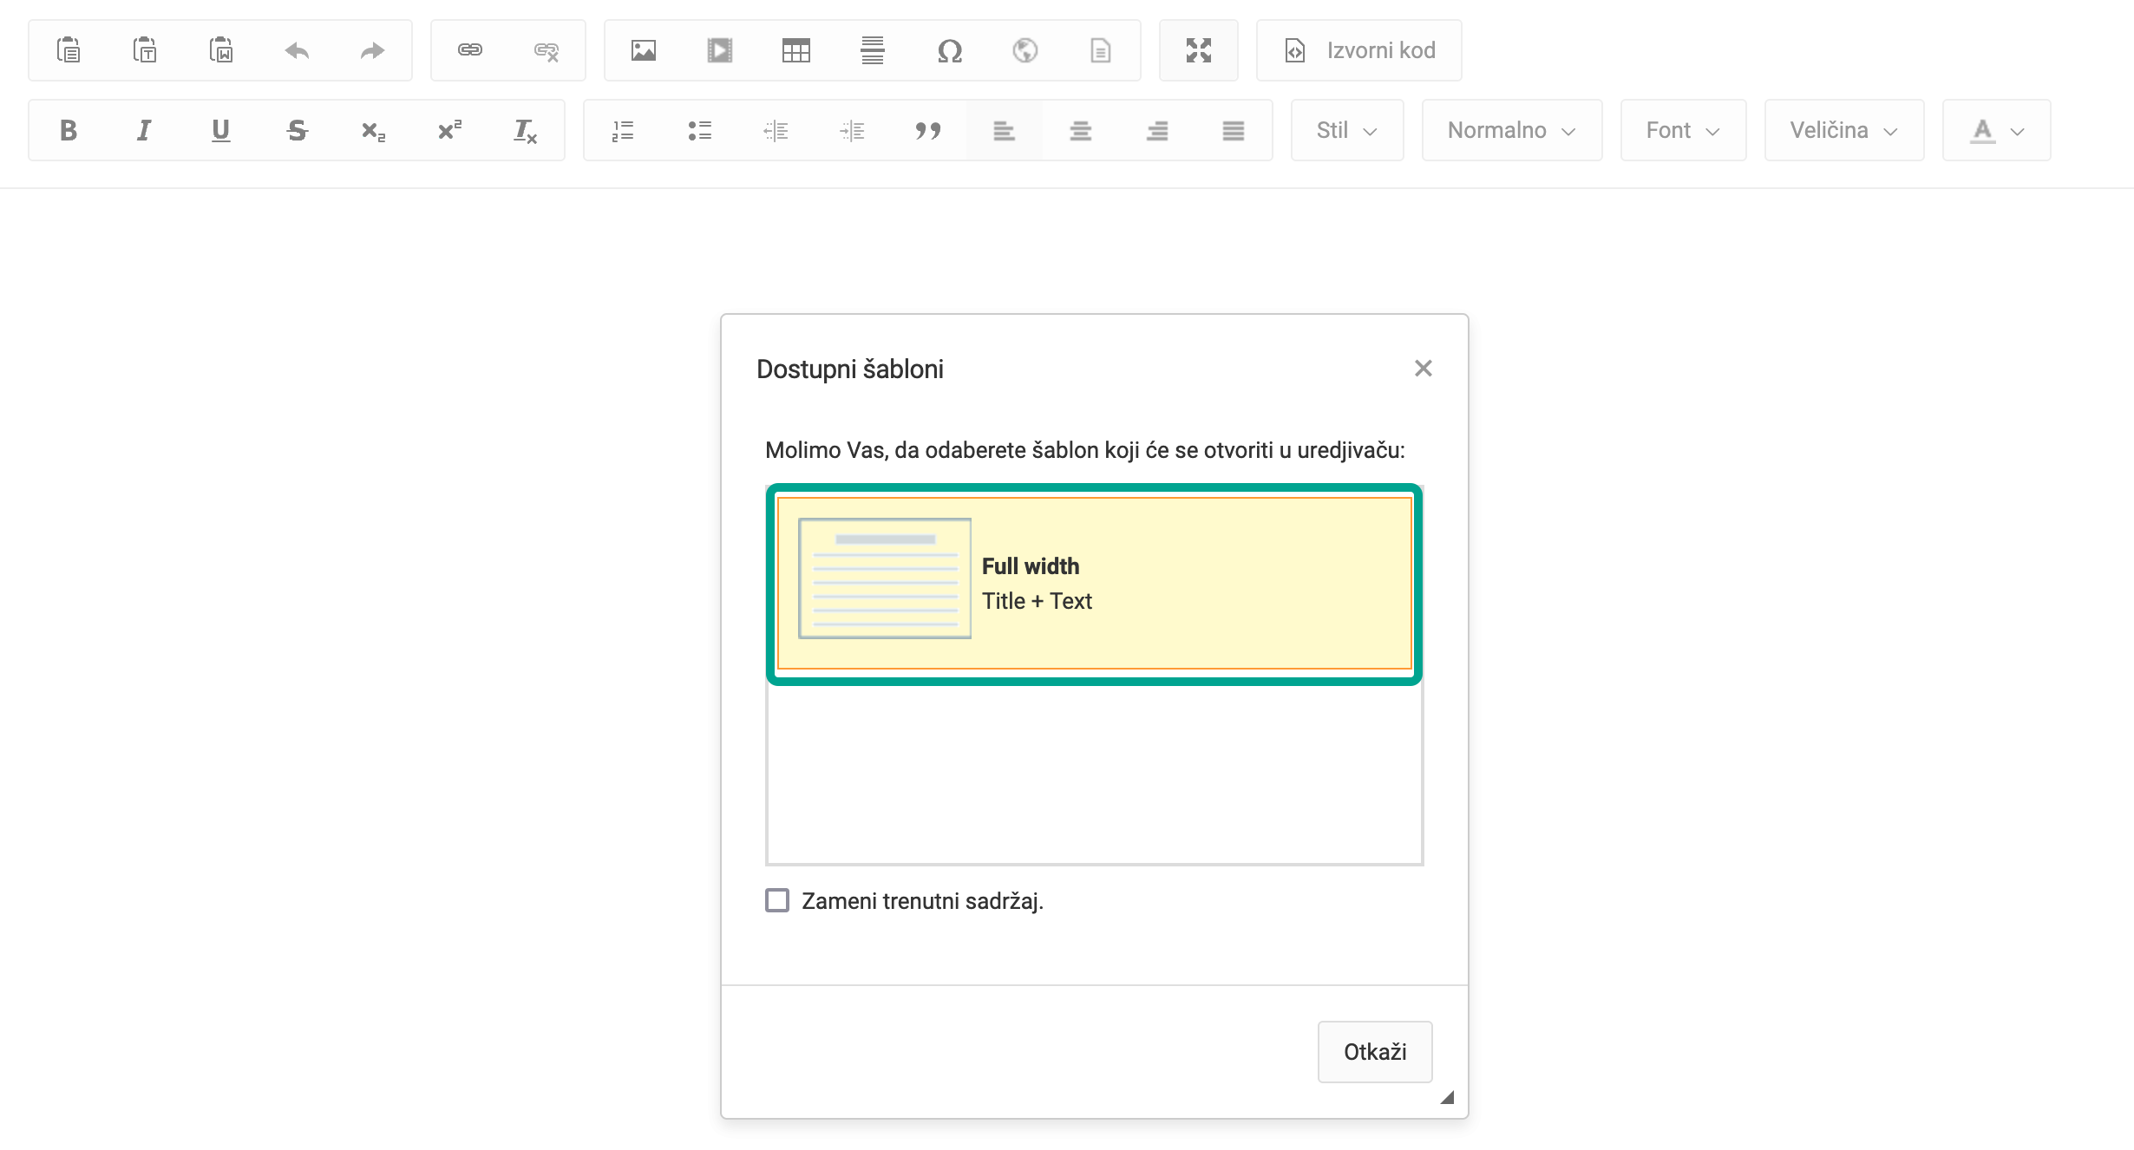
Task: Expand the Font dropdown
Action: tap(1682, 130)
